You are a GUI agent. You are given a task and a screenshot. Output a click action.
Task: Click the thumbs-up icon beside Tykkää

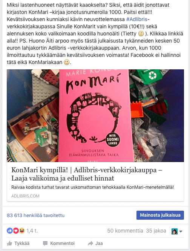9,243
